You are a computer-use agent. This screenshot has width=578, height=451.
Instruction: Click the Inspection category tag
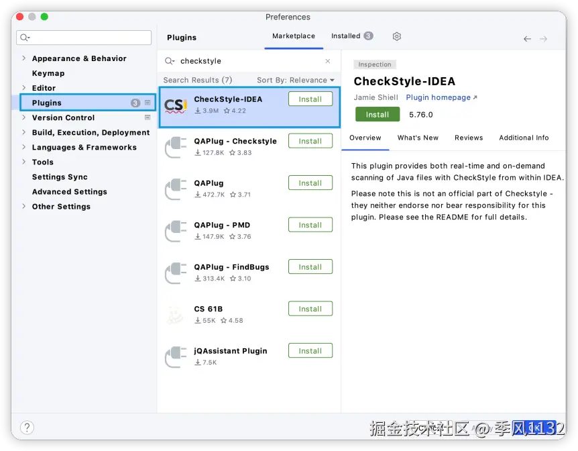click(x=375, y=64)
